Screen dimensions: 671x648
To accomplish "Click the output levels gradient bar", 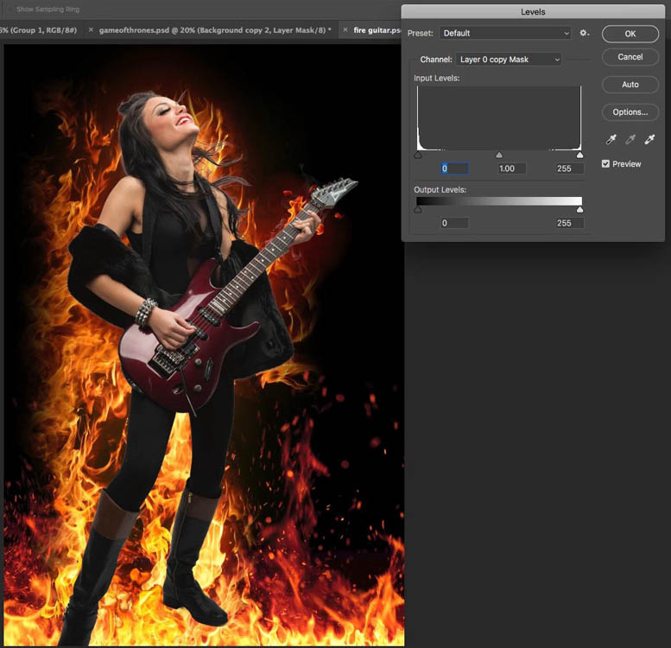I will (x=499, y=201).
